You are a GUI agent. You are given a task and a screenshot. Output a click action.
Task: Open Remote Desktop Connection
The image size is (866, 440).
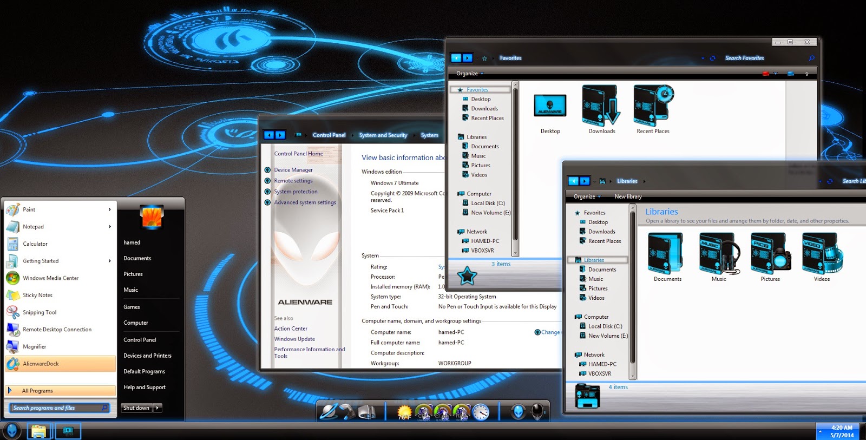pos(60,330)
